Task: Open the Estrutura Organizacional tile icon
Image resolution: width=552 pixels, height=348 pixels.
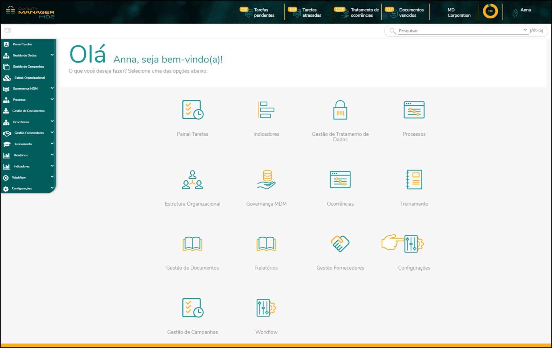Action: point(193,179)
